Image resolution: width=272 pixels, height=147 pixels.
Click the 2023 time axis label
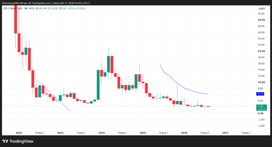[x=60, y=133]
